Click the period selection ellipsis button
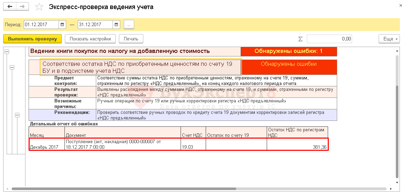 coord(129,25)
